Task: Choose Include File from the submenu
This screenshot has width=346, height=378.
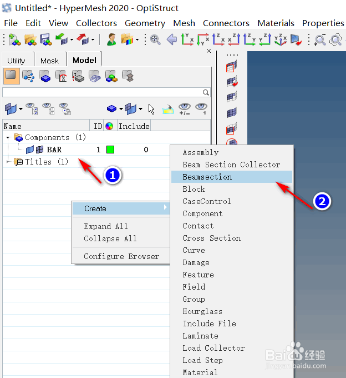Action: pos(209,324)
